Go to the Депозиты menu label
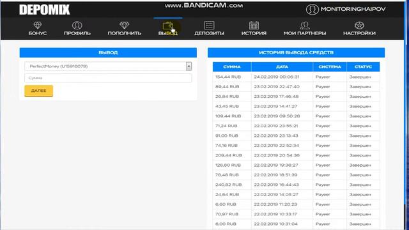 point(209,33)
